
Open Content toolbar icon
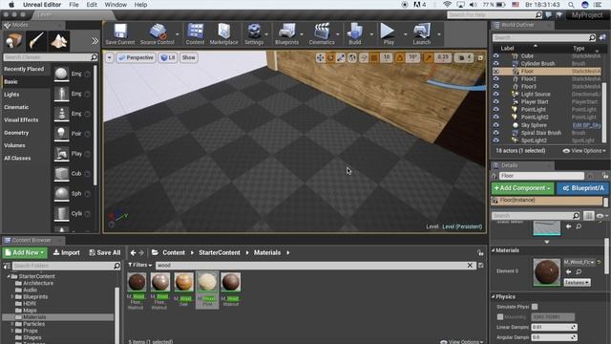[x=195, y=34]
